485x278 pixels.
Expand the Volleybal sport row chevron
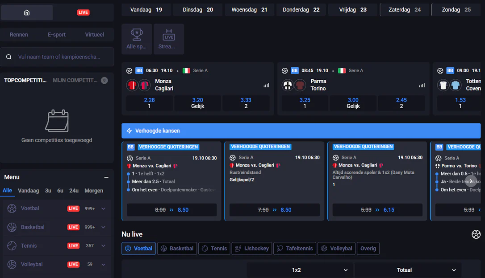point(103,265)
